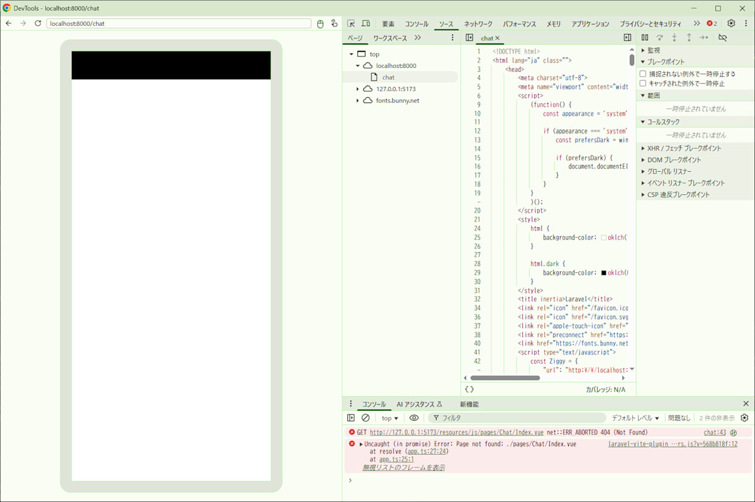Clear the console icon

click(x=366, y=418)
